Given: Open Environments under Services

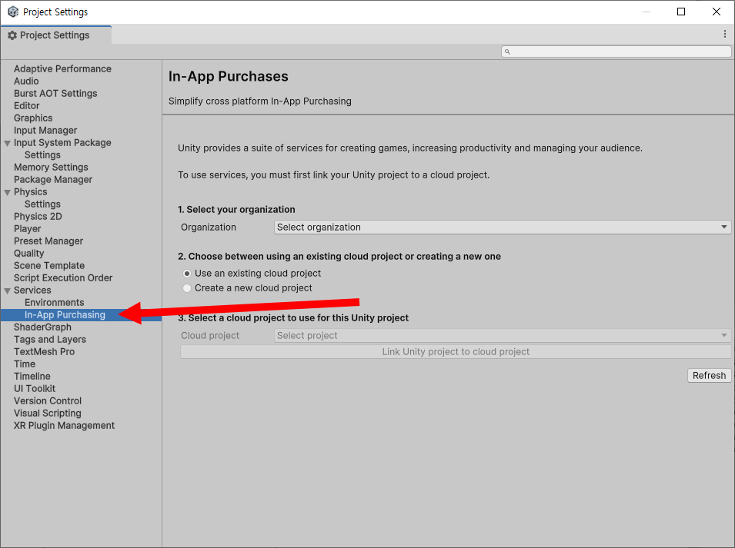Looking at the screenshot, I should [55, 302].
